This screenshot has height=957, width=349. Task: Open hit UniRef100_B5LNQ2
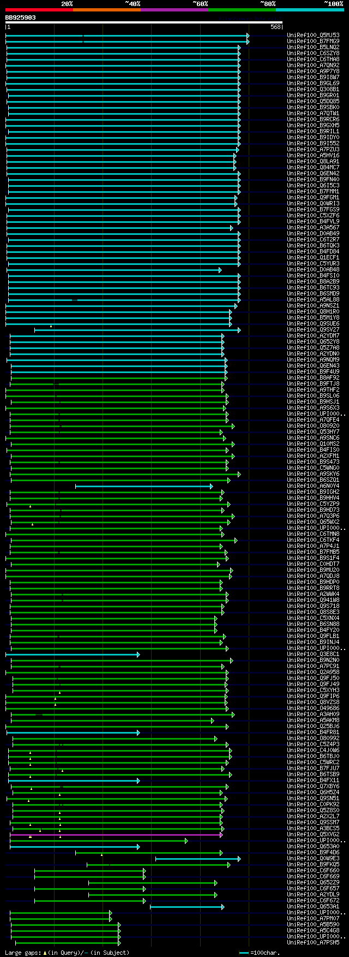(313, 48)
